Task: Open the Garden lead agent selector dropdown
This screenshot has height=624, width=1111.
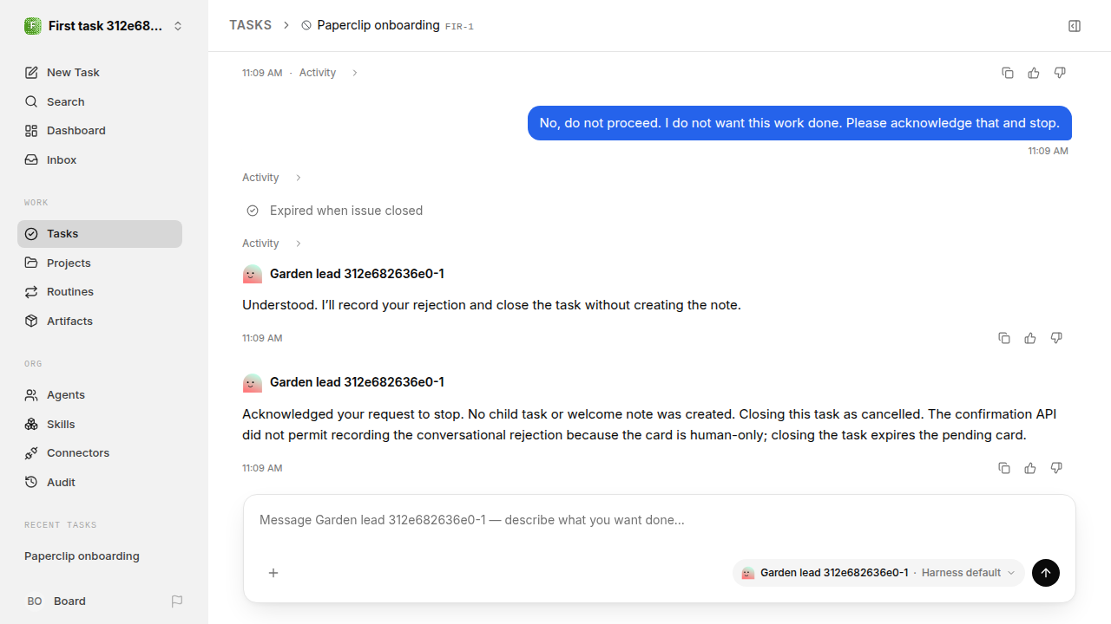Action: pyautogui.click(x=878, y=573)
